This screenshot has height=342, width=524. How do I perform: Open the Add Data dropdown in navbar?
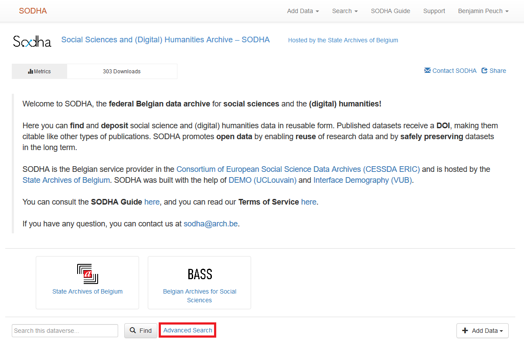click(303, 11)
